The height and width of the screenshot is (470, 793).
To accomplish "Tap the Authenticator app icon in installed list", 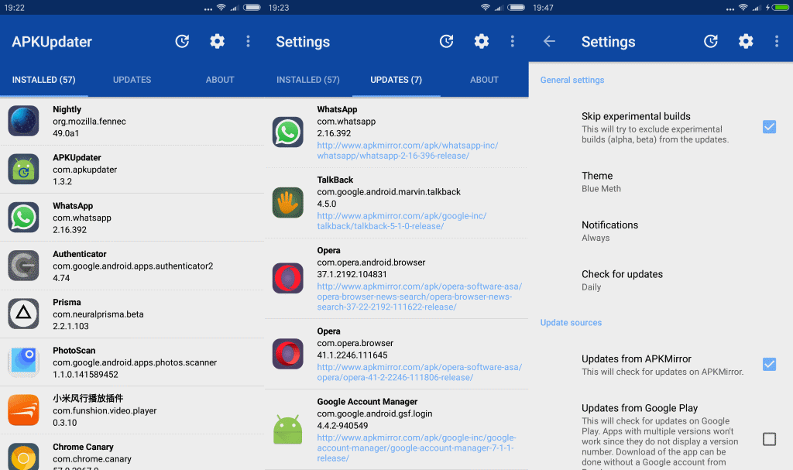I will tap(23, 266).
